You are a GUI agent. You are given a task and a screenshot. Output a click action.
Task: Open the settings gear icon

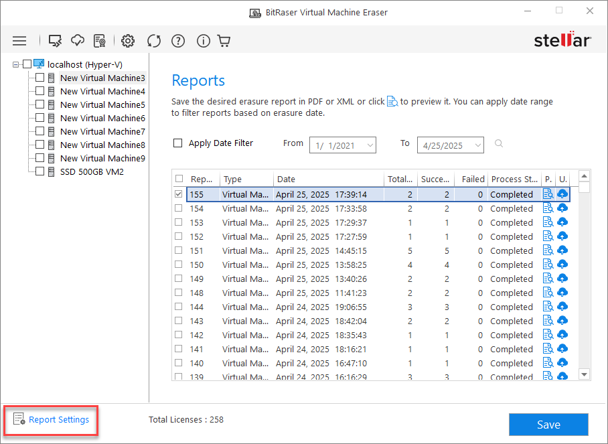[x=128, y=41]
